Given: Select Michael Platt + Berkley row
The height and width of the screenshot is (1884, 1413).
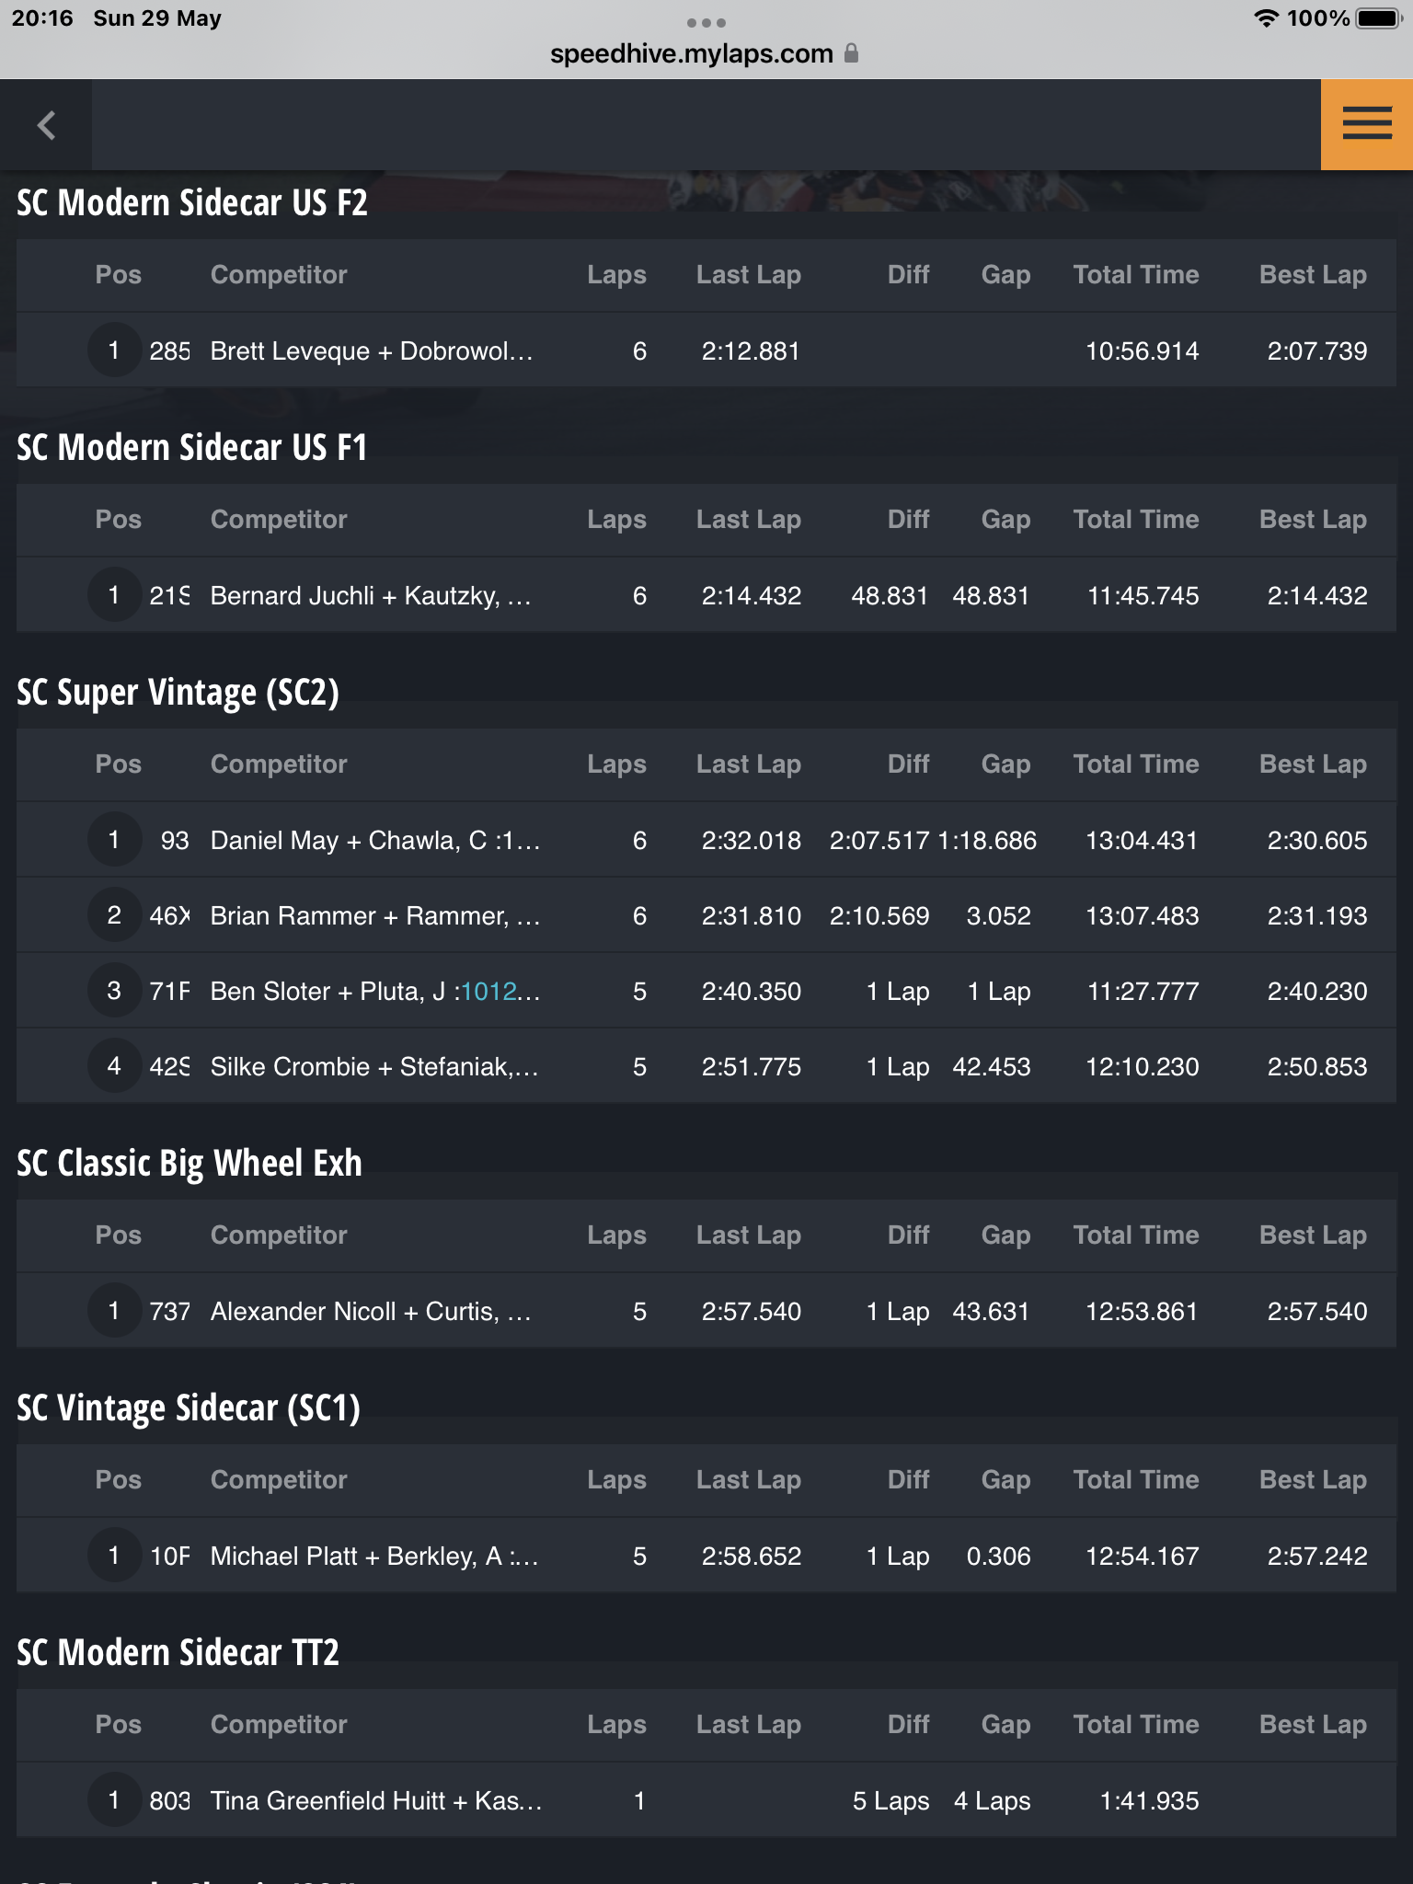Looking at the screenshot, I should point(706,1556).
